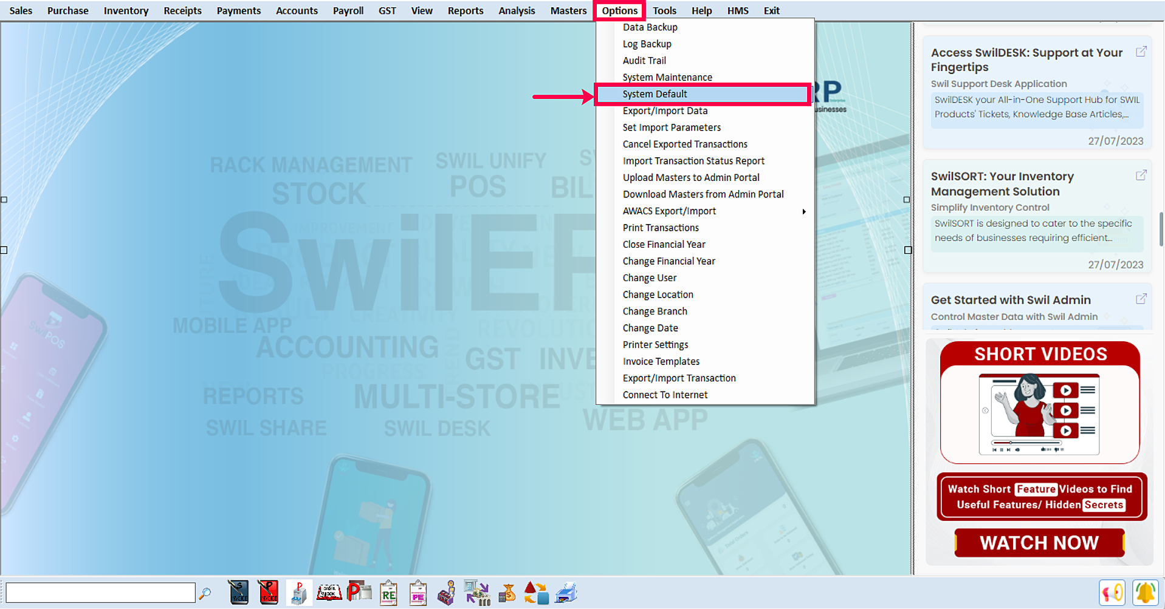This screenshot has width=1165, height=609.
Task: Open the View menu
Action: click(422, 10)
